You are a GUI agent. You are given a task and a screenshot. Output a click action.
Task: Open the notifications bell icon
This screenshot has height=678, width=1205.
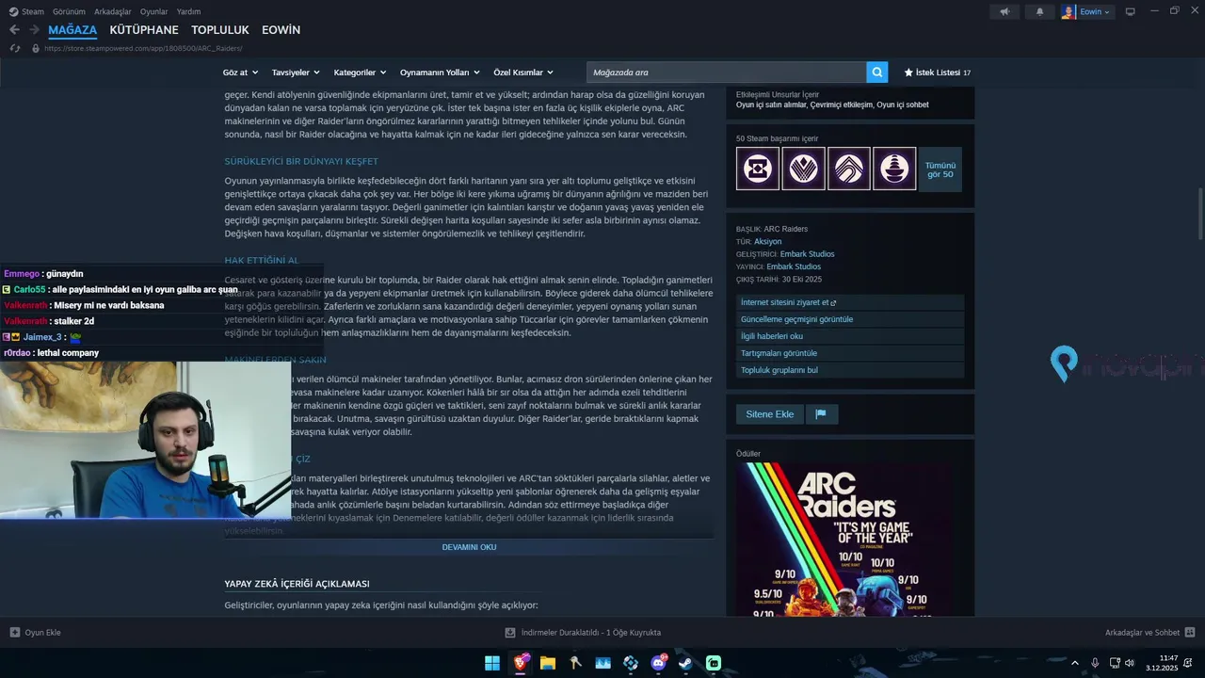(1039, 11)
